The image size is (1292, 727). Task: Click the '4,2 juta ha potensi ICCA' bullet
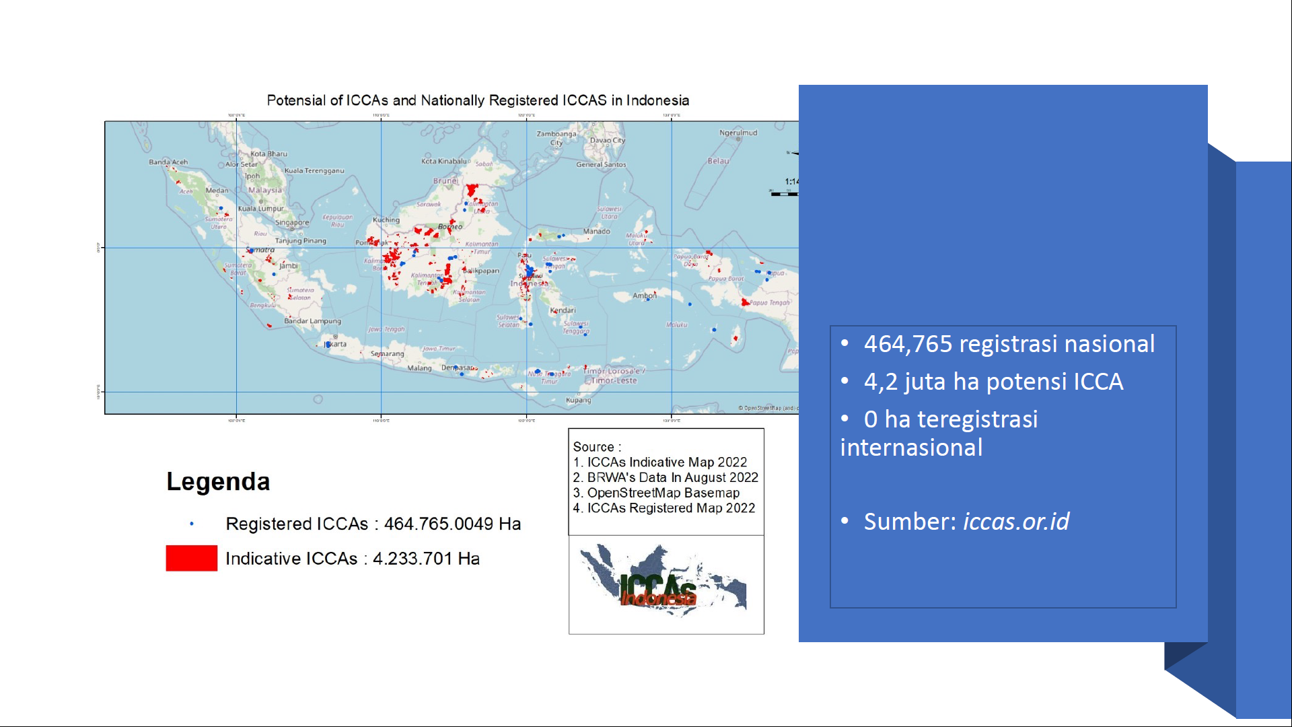pos(993,382)
